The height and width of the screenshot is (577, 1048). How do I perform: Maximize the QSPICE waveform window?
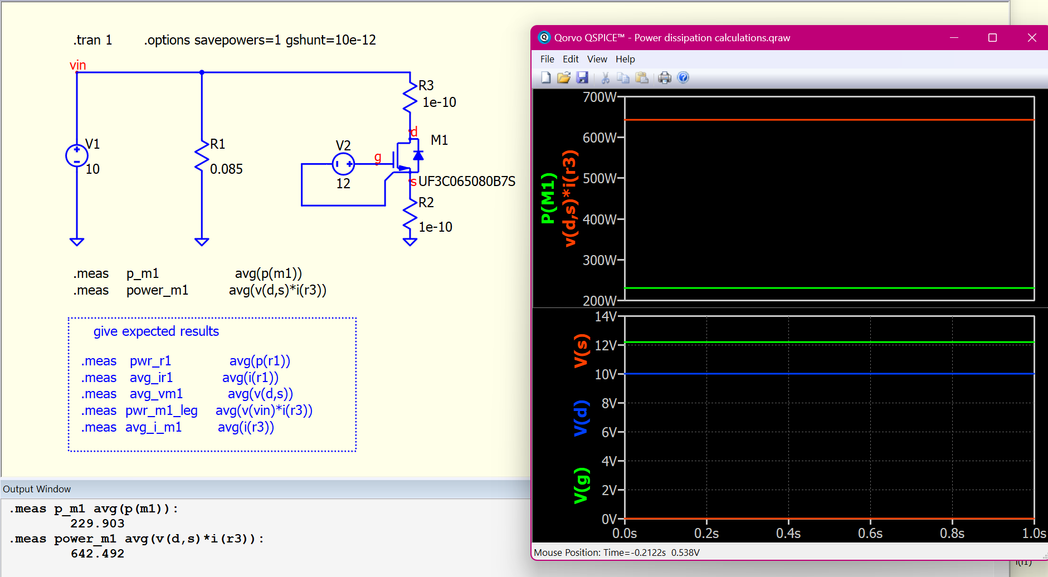pos(992,38)
